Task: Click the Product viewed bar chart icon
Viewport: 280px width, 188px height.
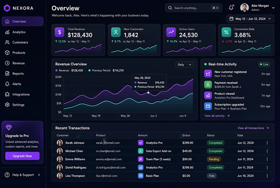Action: click(208, 96)
